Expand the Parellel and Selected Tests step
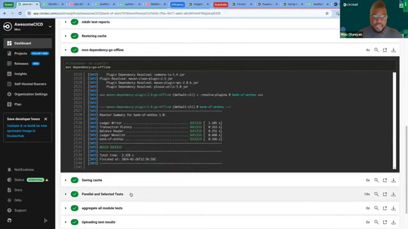408x229 pixels. pos(66,194)
